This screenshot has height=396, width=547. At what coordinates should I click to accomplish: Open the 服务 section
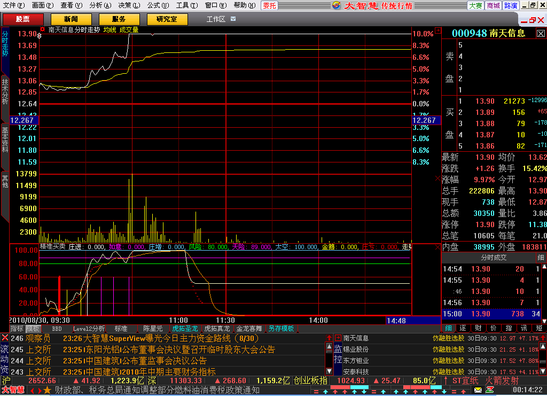click(119, 19)
